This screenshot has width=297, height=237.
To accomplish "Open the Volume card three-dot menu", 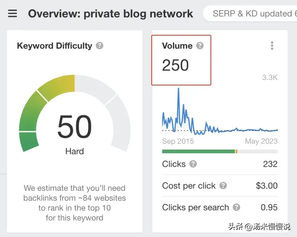I will [272, 46].
